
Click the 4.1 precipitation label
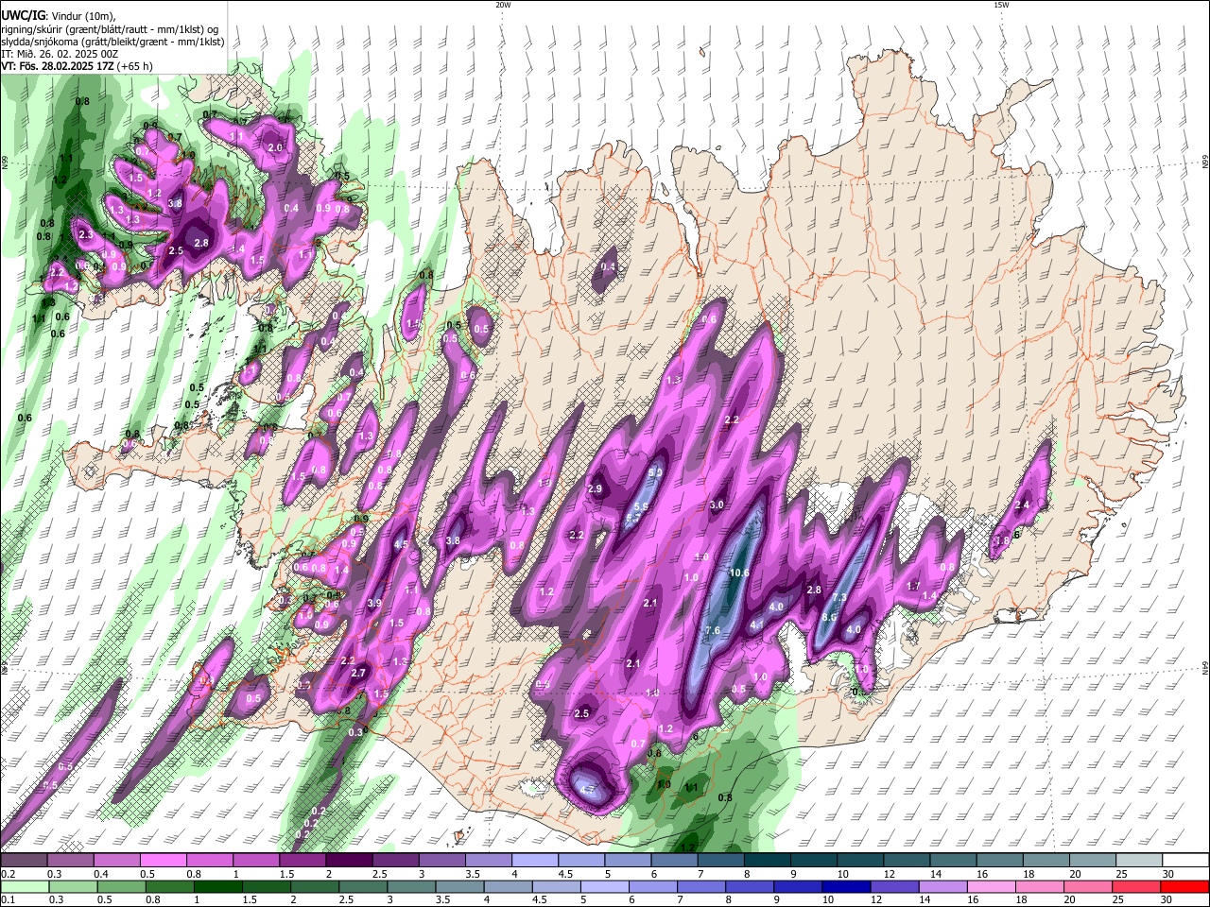[757, 625]
